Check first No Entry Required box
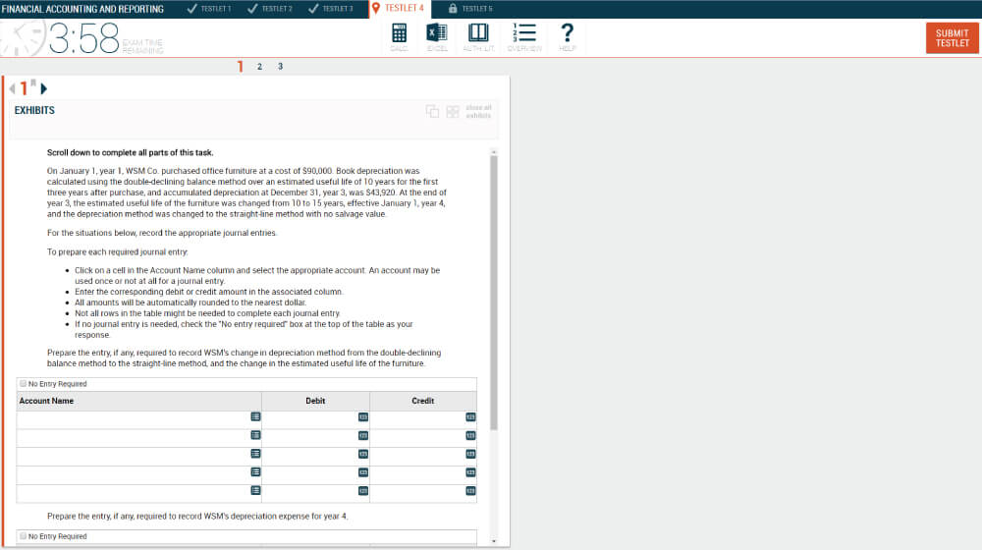This screenshot has height=550, width=982. (24, 384)
